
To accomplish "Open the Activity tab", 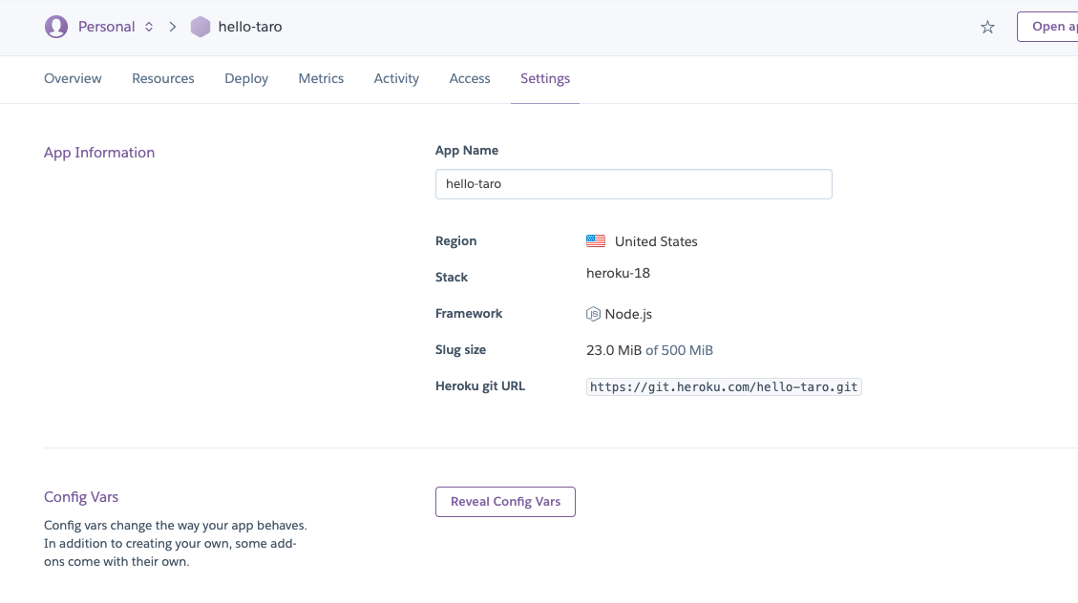I will tap(396, 78).
